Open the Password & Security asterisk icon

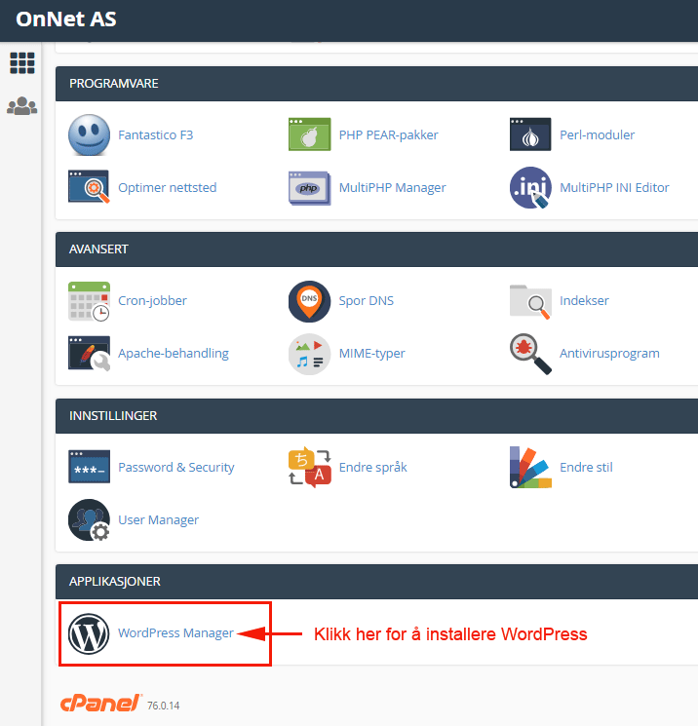pos(89,467)
